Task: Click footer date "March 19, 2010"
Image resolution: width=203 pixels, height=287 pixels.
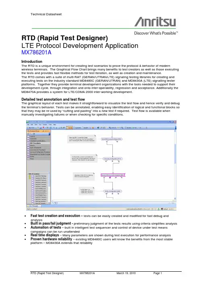Action: pos(126,273)
